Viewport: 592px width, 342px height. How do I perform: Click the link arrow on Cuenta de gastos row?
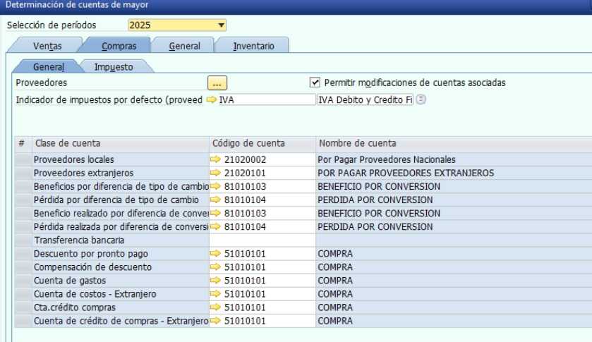(x=215, y=281)
